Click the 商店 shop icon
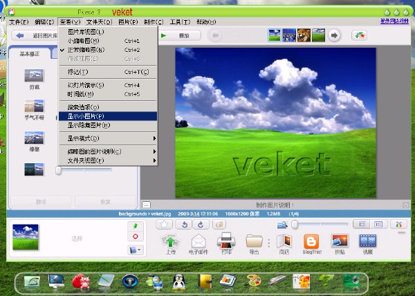The image size is (415, 296). (284, 244)
